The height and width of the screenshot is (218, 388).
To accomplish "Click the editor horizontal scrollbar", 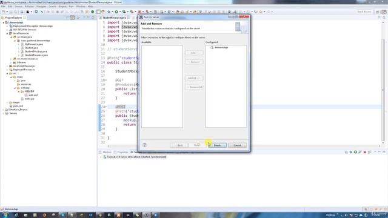I will click(x=244, y=146).
